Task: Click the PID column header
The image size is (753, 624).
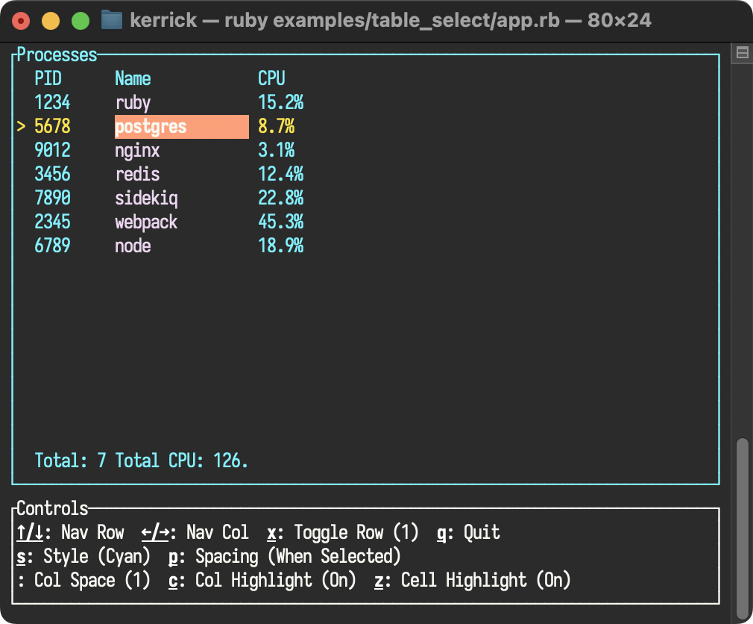Action: (x=48, y=78)
